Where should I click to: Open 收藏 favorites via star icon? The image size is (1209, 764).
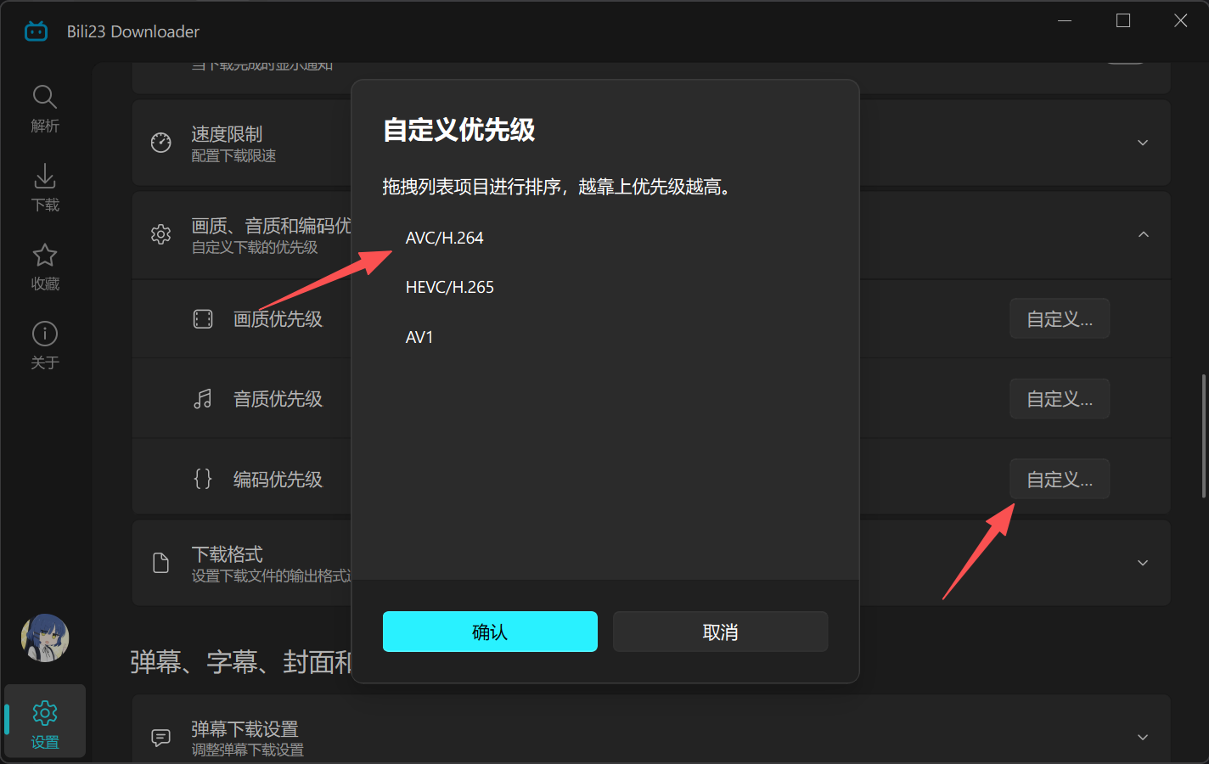click(44, 266)
